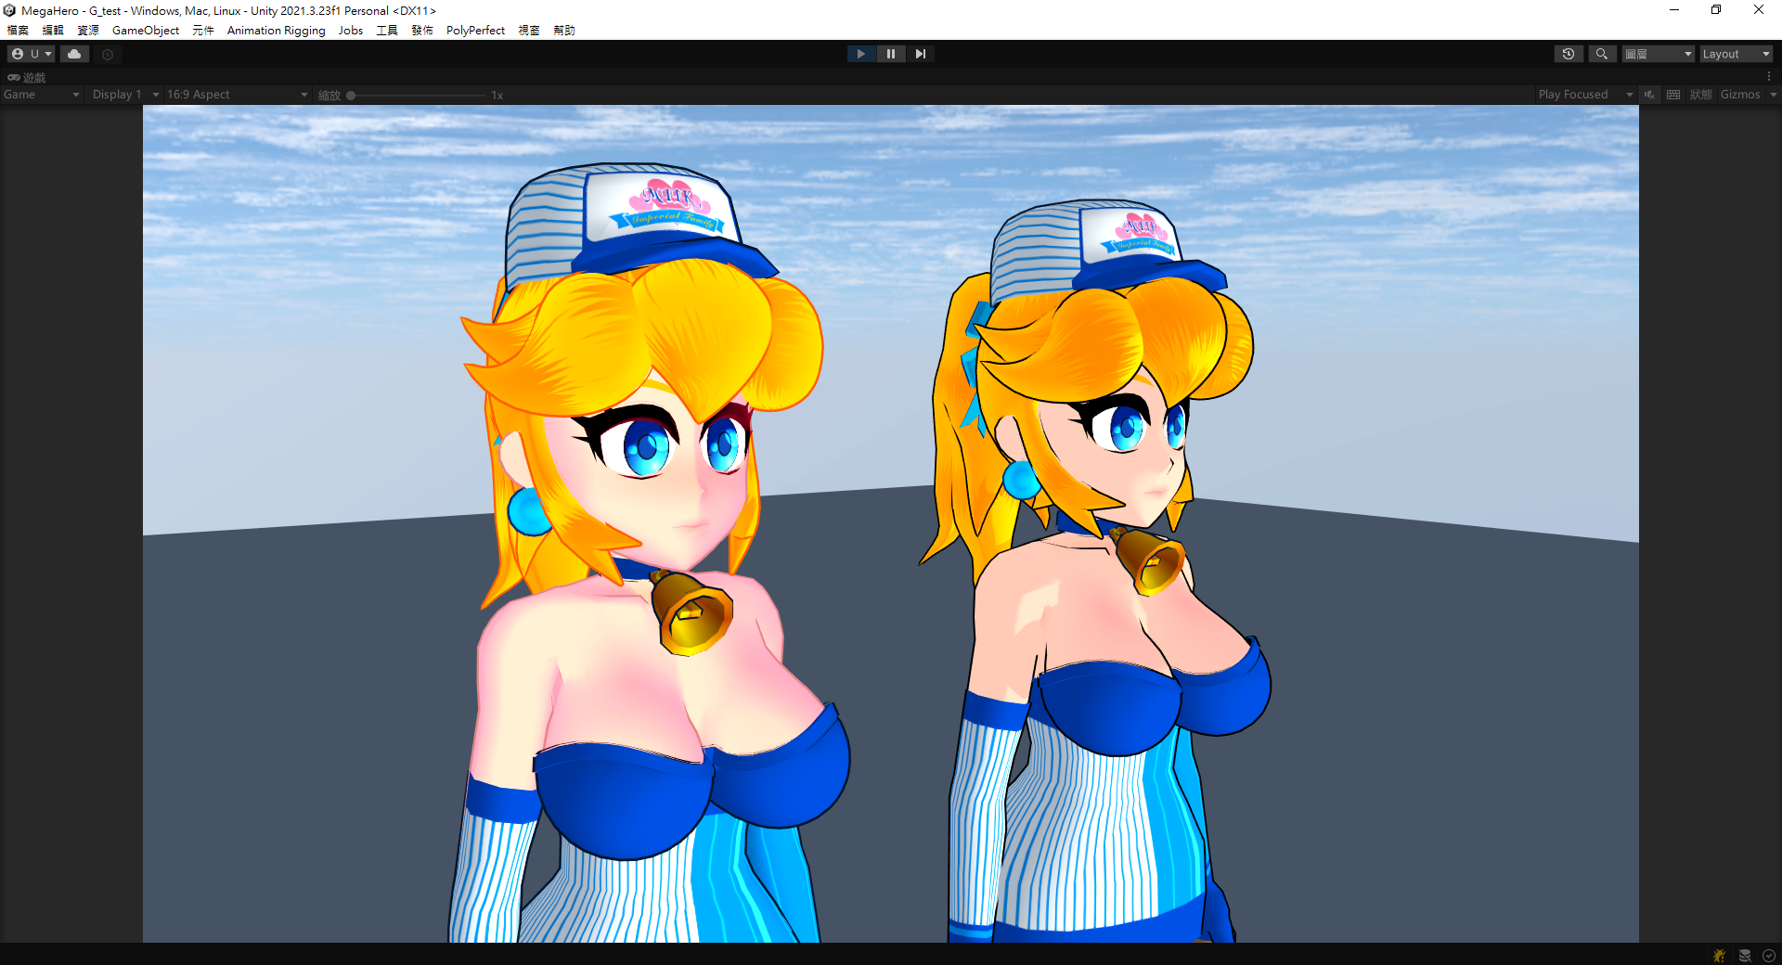This screenshot has width=1782, height=965.
Task: Click the auto-generate lighting status checkmark
Action: 1769,956
